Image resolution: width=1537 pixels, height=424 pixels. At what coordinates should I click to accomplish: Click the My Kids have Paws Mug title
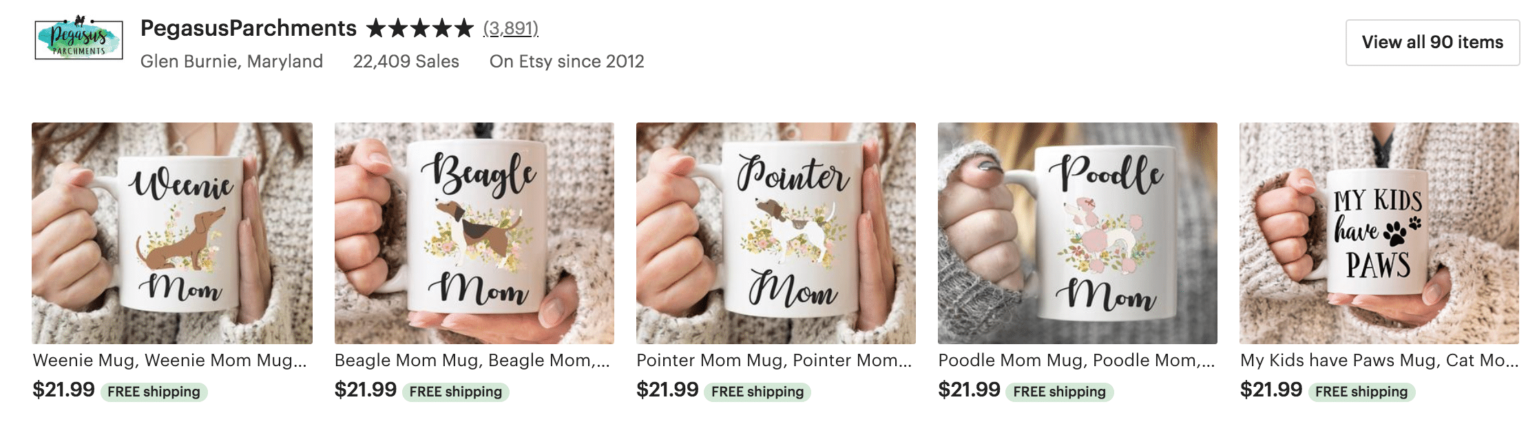pyautogui.click(x=1378, y=360)
